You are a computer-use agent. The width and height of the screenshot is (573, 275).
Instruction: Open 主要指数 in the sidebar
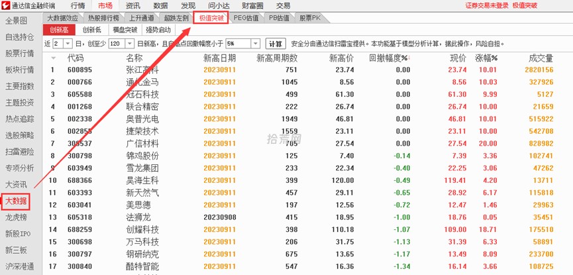20,86
